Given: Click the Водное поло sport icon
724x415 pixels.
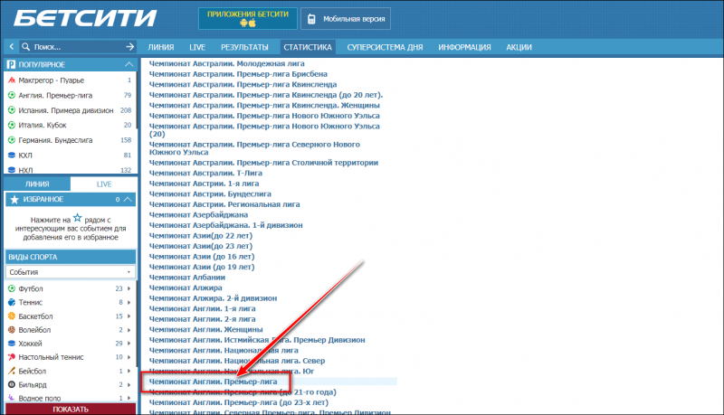Looking at the screenshot, I should [x=12, y=398].
